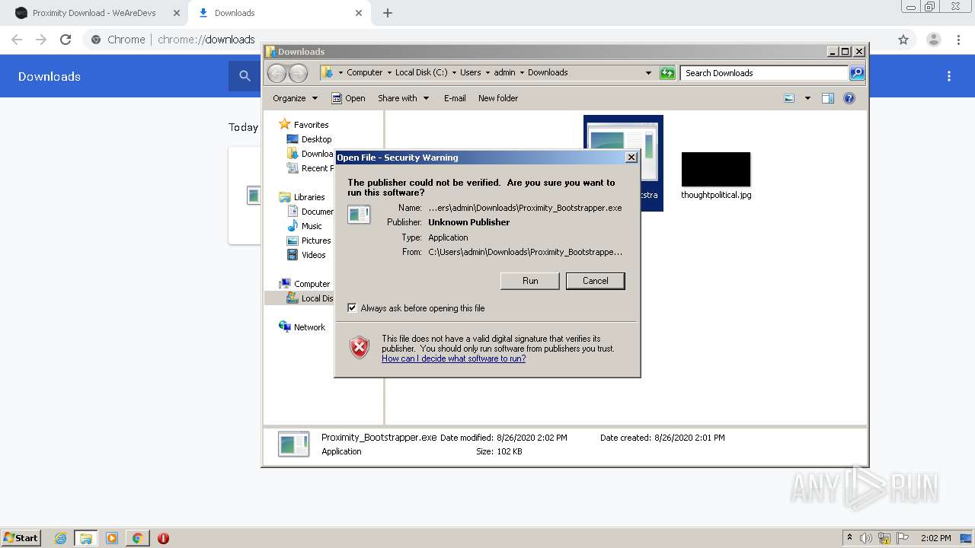
Task: Select Computer in the navigation pane
Action: pyautogui.click(x=304, y=284)
